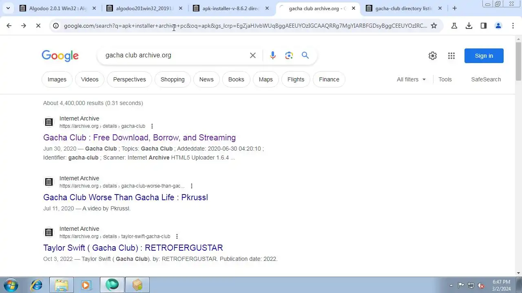
Task: Filter results by Flights
Action: pos(296,79)
